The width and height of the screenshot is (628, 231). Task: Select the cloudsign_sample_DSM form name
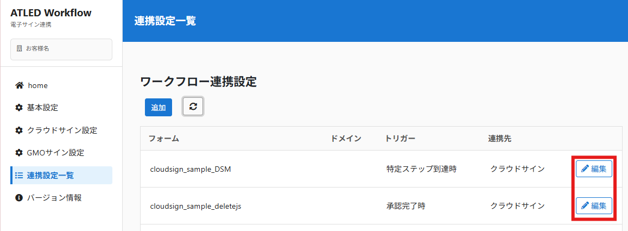click(191, 169)
